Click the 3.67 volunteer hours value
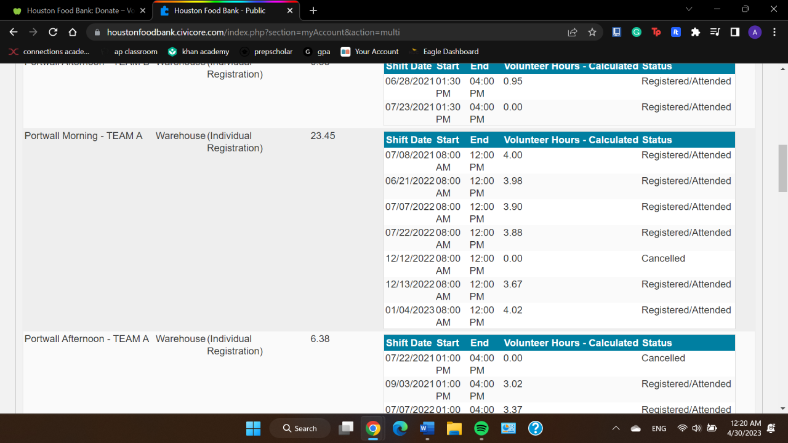The width and height of the screenshot is (788, 443). click(x=513, y=284)
